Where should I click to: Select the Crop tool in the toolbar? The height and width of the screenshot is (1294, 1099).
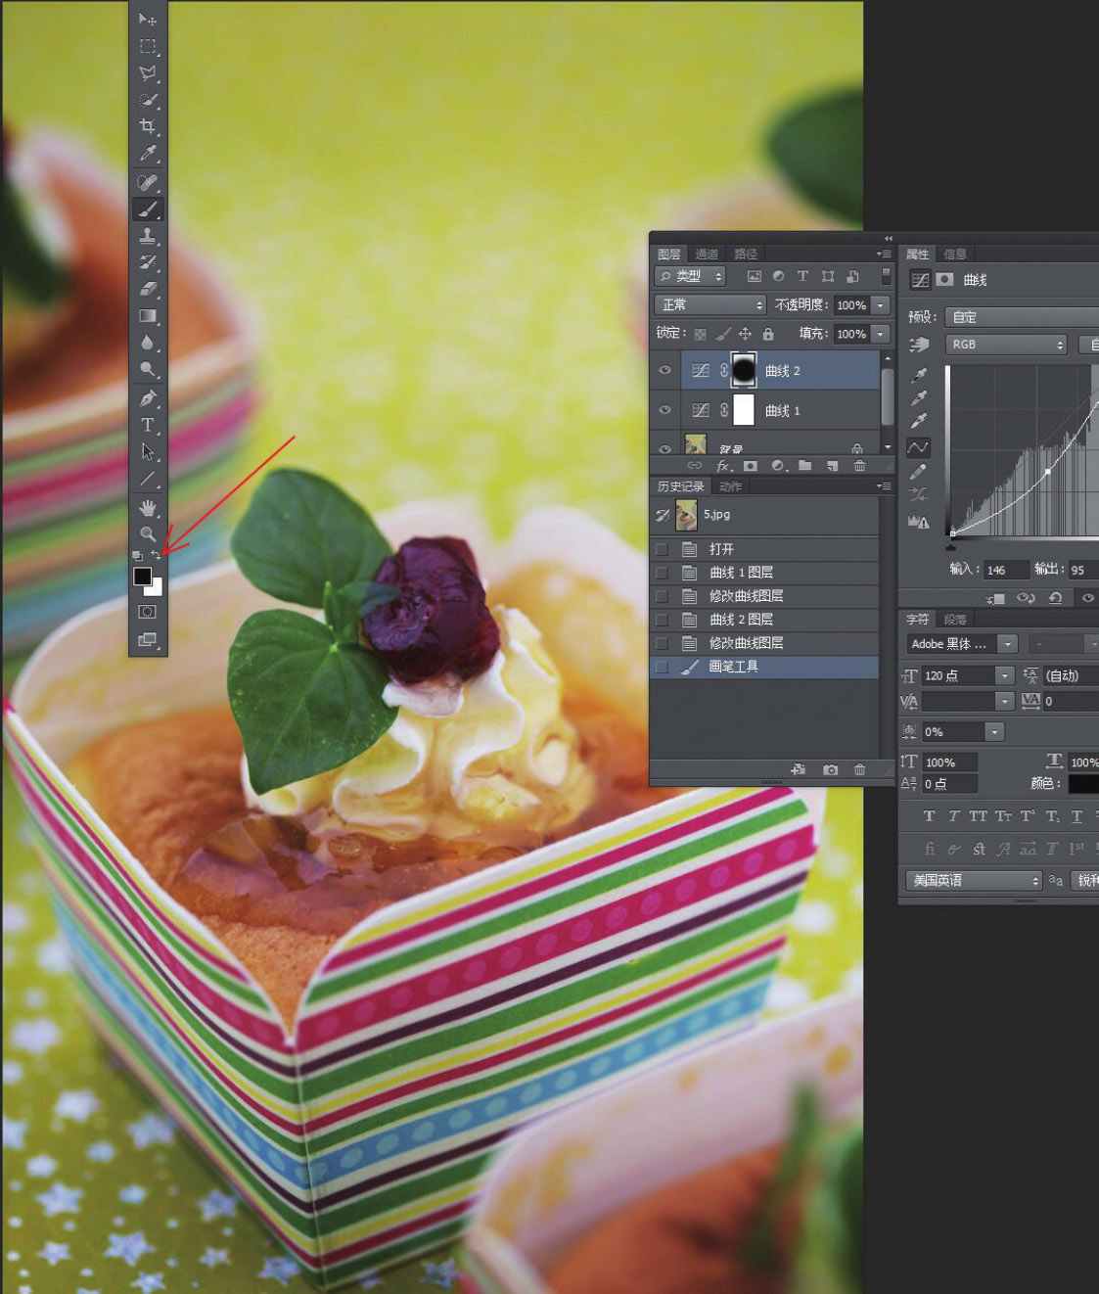[x=148, y=126]
